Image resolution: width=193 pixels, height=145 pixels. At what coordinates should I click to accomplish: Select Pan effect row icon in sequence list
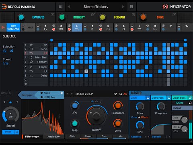coord(31,45)
